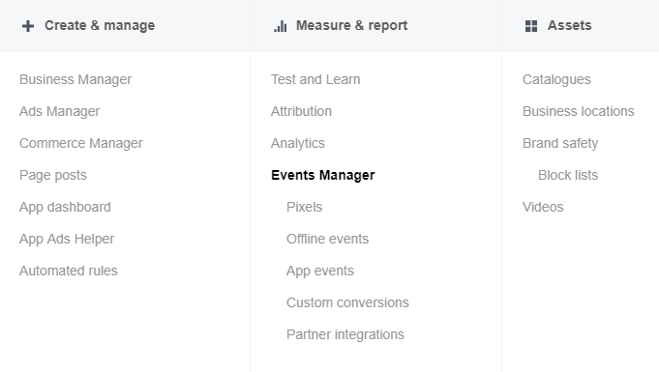
Task: Open Analytics
Action: pyautogui.click(x=298, y=143)
